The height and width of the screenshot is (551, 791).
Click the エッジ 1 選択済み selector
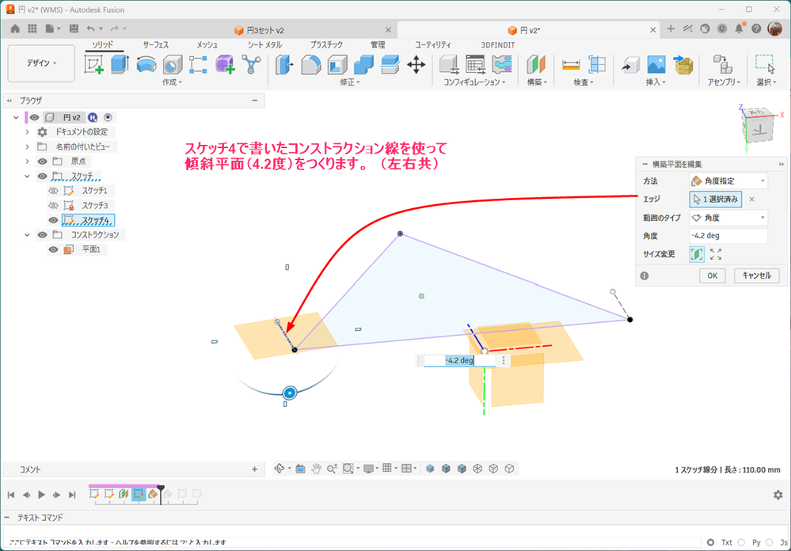(x=715, y=199)
